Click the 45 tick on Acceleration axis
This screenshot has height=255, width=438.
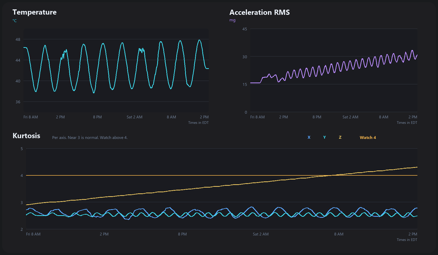245,29
